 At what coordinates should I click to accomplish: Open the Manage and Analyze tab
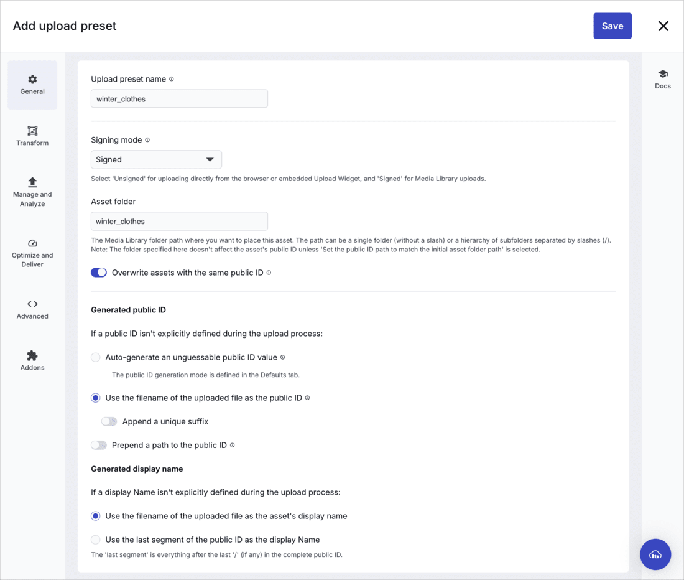click(32, 192)
